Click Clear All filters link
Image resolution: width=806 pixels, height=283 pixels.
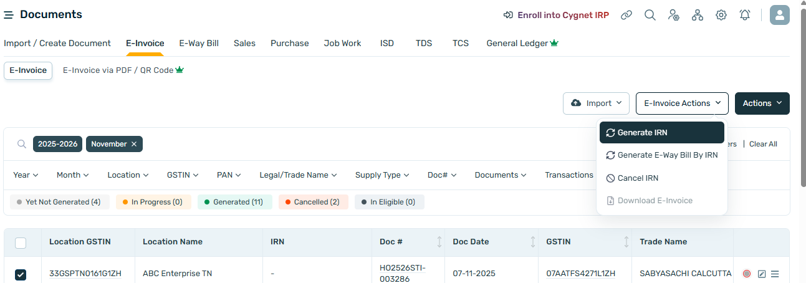click(763, 144)
